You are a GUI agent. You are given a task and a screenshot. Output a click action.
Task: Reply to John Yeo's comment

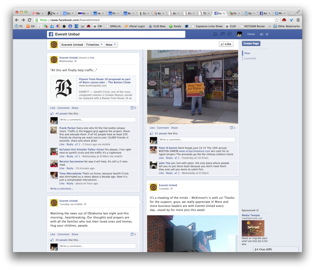[169, 173]
